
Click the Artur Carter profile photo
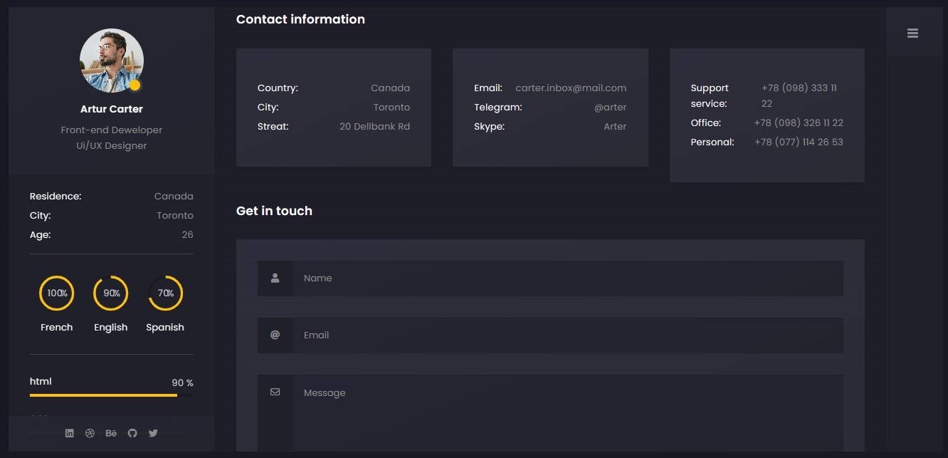pyautogui.click(x=111, y=61)
